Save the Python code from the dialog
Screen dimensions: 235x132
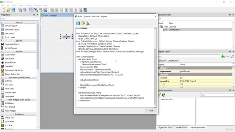click(78, 23)
